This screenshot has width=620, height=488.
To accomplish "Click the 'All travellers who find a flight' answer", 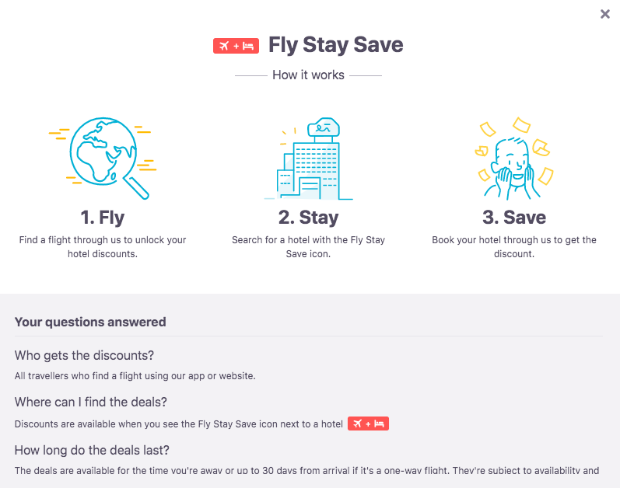I will click(135, 376).
